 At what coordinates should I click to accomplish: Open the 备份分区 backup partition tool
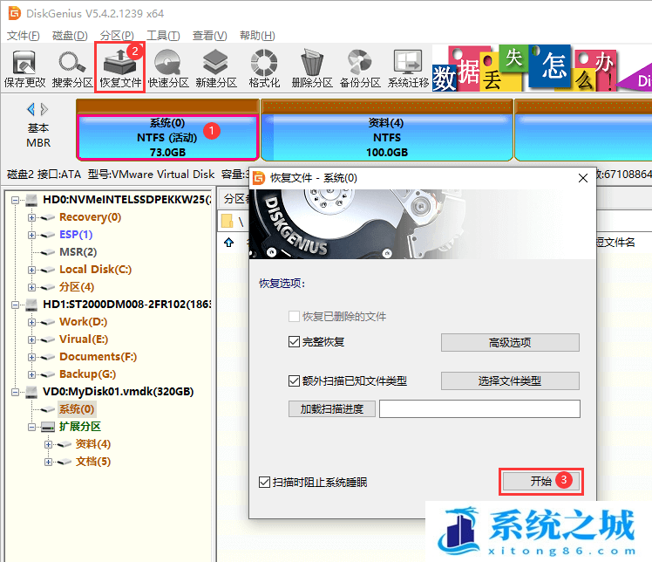coord(360,68)
